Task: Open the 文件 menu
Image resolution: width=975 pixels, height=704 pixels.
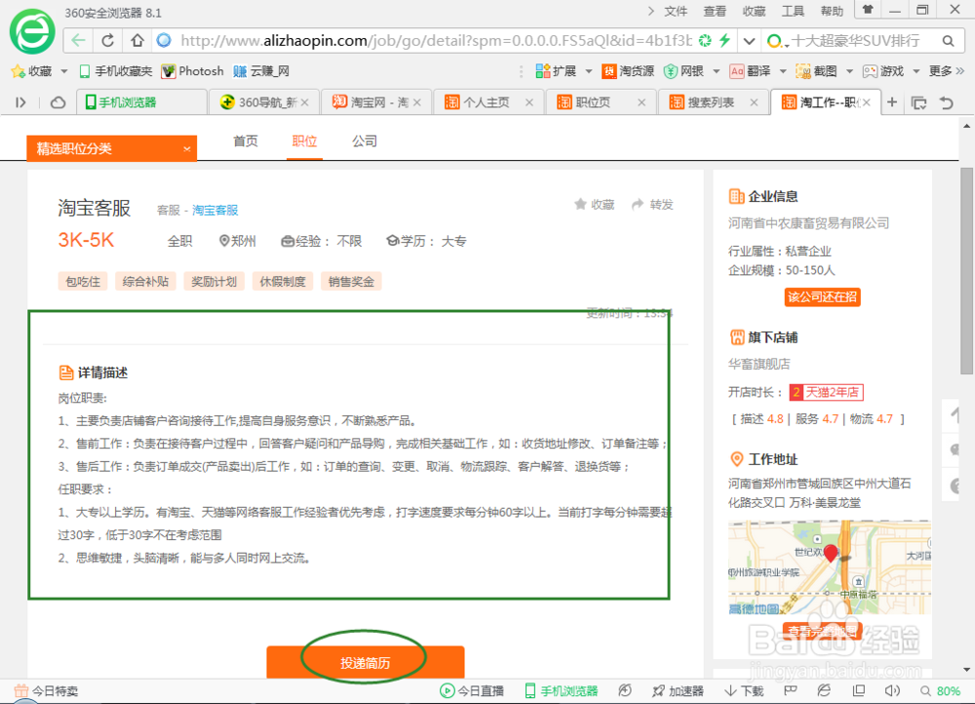Action: click(676, 11)
